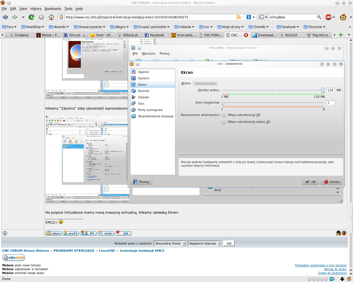
Task: Enable Włącz akcelerację wideo 2D checkbox
Action: click(224, 122)
